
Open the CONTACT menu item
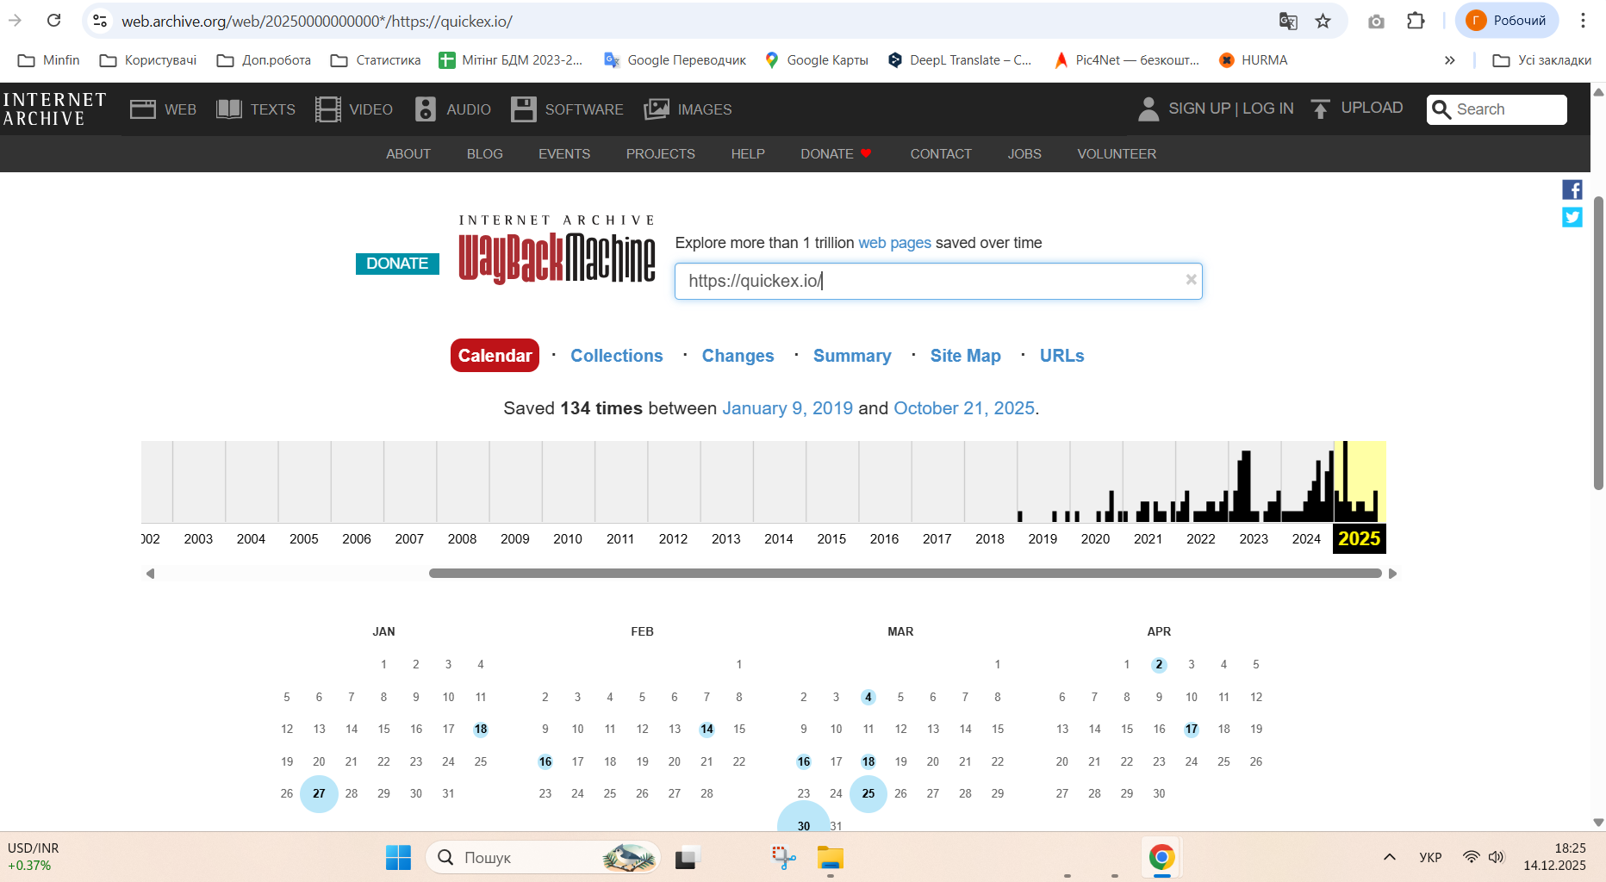tap(941, 154)
